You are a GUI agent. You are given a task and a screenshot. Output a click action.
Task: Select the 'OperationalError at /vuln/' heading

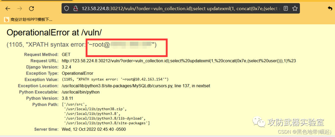pyautogui.click(x=54, y=32)
